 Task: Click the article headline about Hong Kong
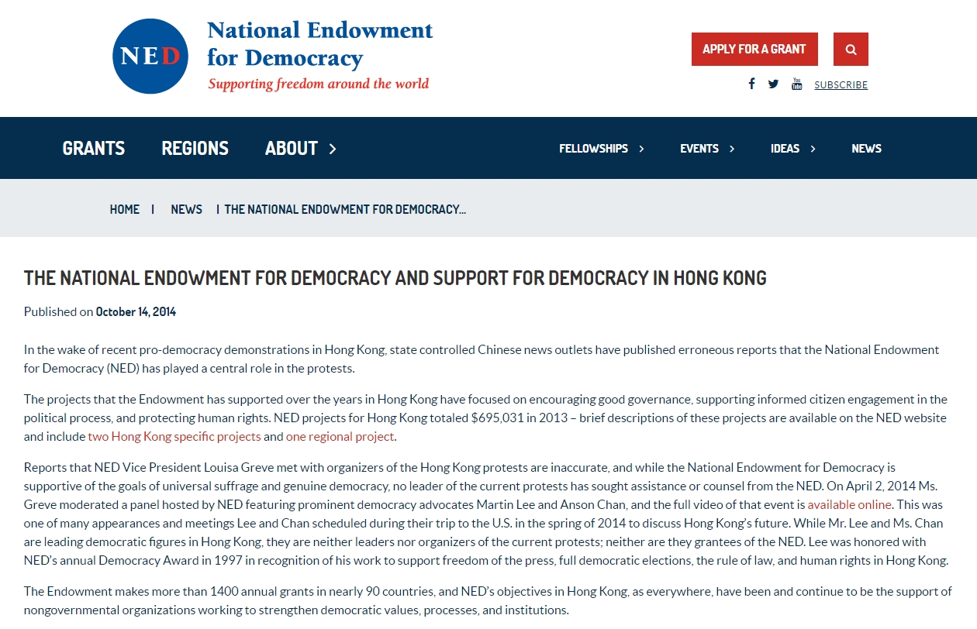395,278
